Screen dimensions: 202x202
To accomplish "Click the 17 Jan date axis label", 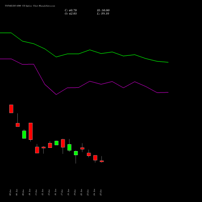I will (62, 192).
